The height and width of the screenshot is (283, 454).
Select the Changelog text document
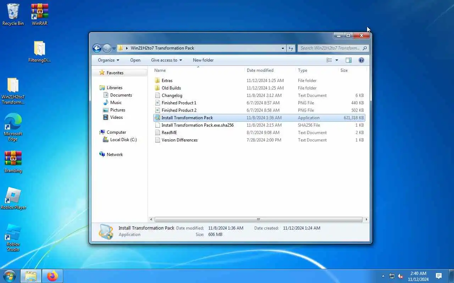pyautogui.click(x=259, y=96)
